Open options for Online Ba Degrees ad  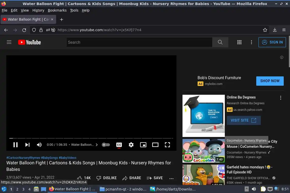pos(281,98)
